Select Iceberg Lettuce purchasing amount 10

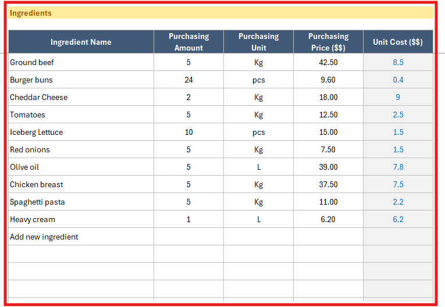pyautogui.click(x=188, y=132)
